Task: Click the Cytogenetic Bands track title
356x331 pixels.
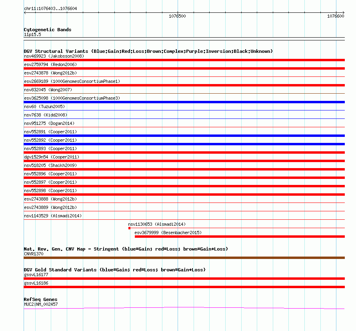Action: (48, 30)
